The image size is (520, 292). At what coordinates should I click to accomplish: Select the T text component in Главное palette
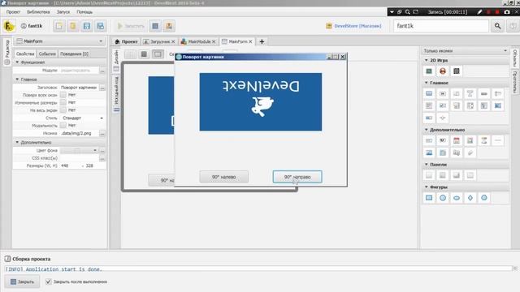coord(470,94)
